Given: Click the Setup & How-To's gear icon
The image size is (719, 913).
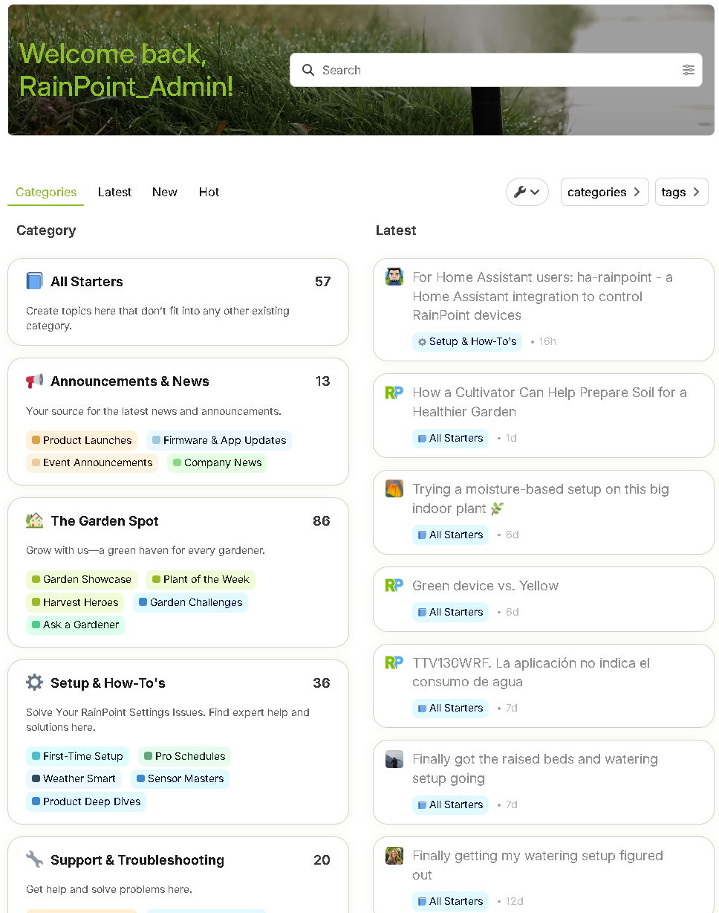Looking at the screenshot, I should click(34, 683).
